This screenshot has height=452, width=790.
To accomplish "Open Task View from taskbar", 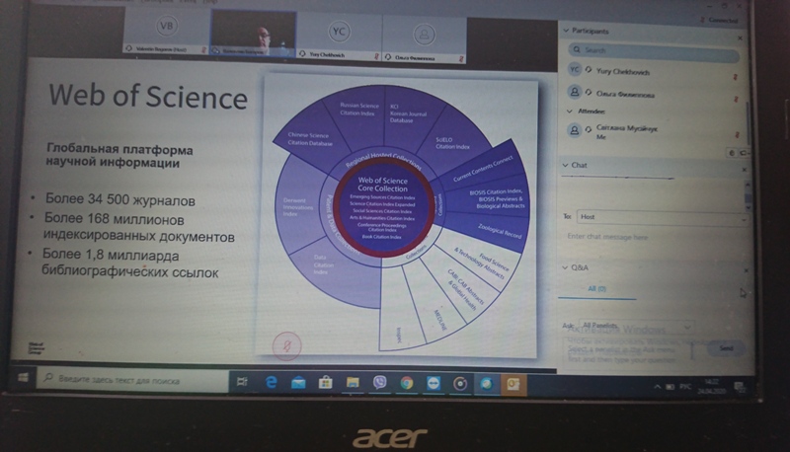I will click(242, 382).
